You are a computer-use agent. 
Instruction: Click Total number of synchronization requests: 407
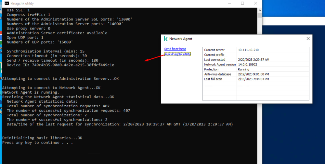coord(58,106)
